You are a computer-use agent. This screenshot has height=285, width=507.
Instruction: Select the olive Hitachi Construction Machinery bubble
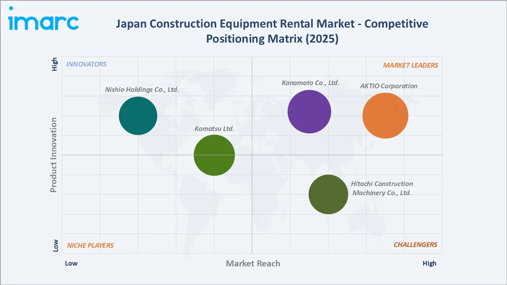(328, 194)
